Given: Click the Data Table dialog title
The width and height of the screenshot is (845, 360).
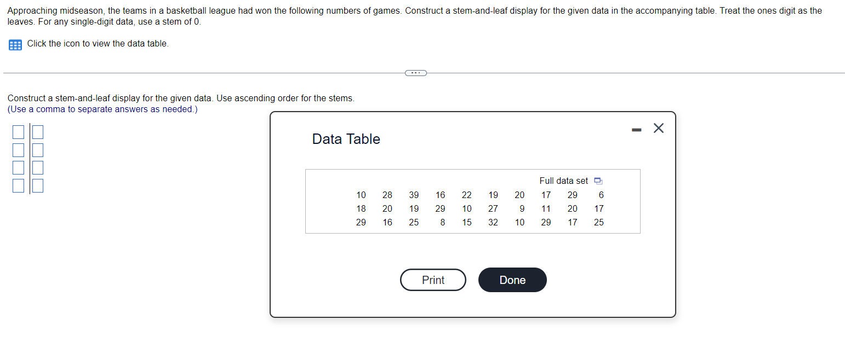Looking at the screenshot, I should 345,139.
